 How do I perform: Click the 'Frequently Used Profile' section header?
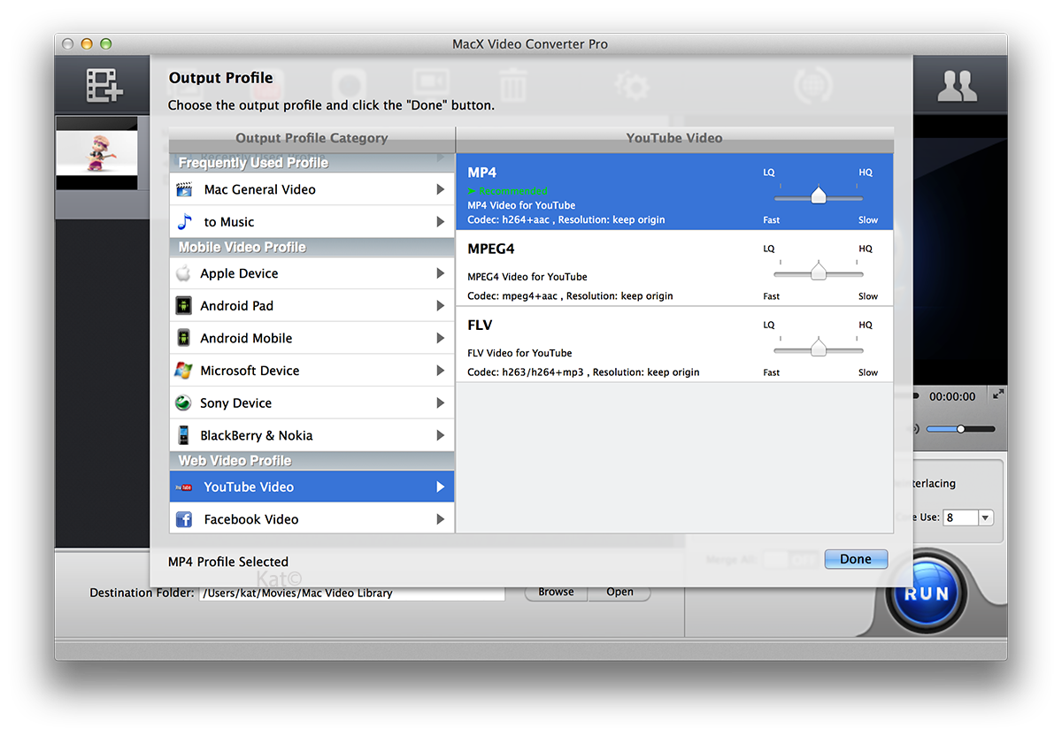coord(312,163)
